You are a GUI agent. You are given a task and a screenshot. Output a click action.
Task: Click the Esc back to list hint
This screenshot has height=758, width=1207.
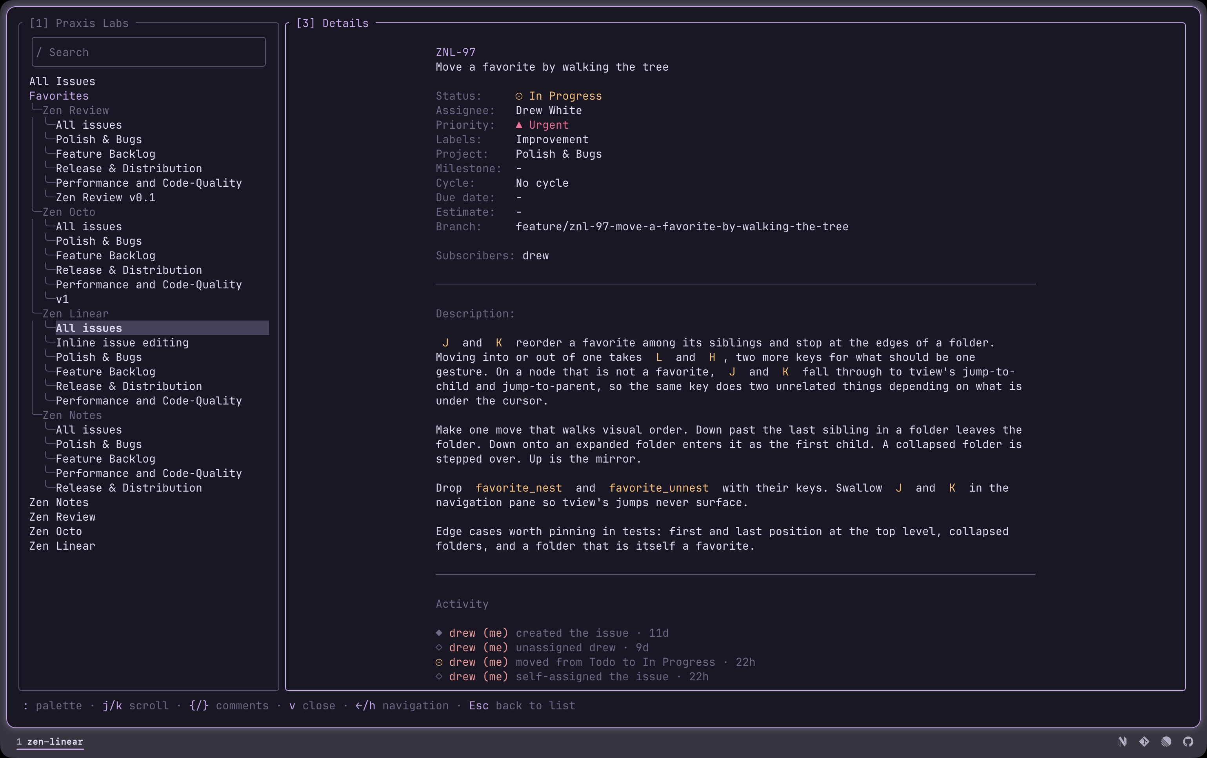522,705
